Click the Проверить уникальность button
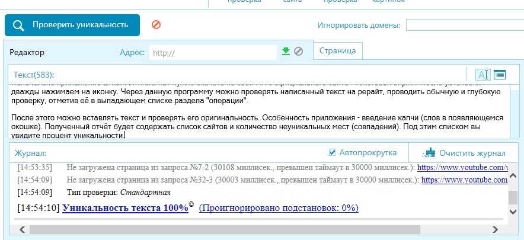The height and width of the screenshot is (240, 524). pyautogui.click(x=72, y=25)
